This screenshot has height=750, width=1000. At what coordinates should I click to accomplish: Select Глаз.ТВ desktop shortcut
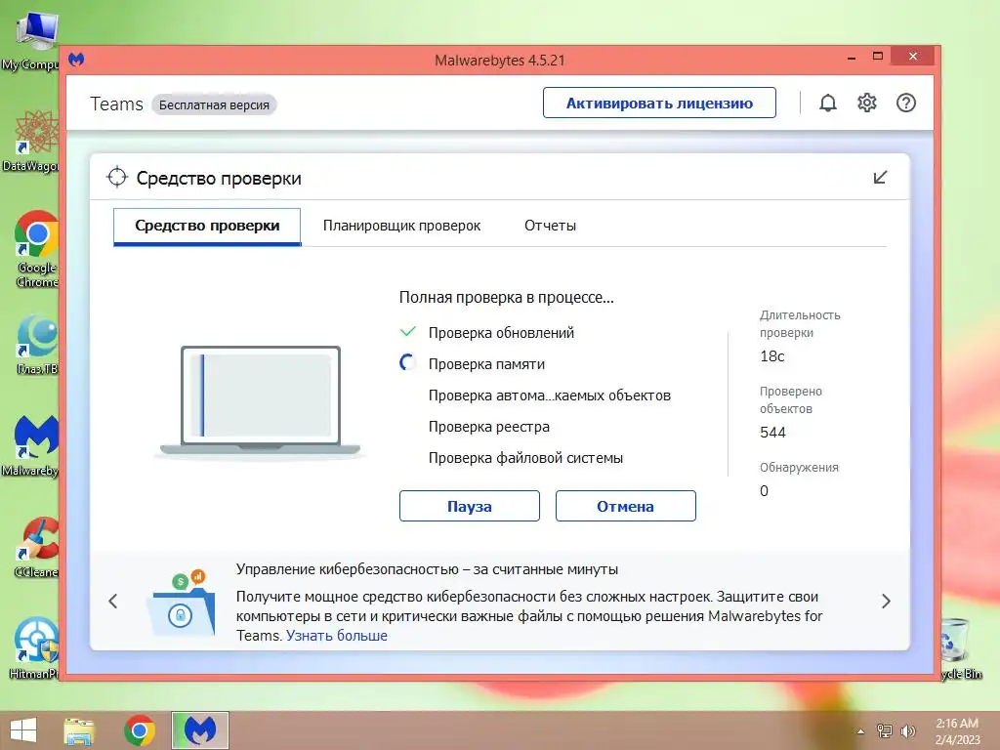pyautogui.click(x=36, y=345)
